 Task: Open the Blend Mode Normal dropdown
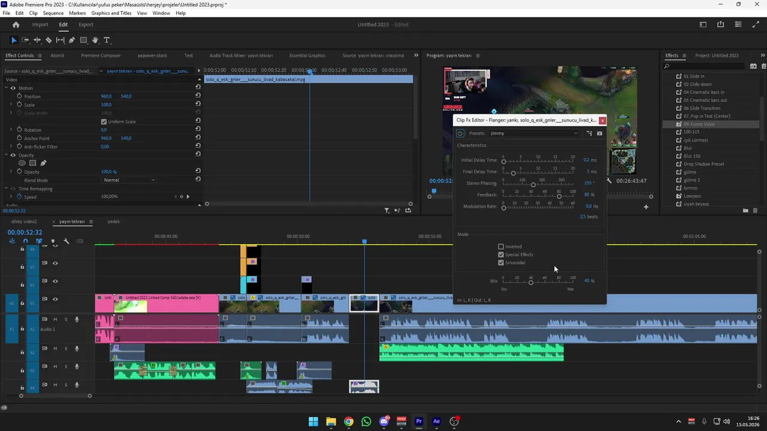coord(129,180)
